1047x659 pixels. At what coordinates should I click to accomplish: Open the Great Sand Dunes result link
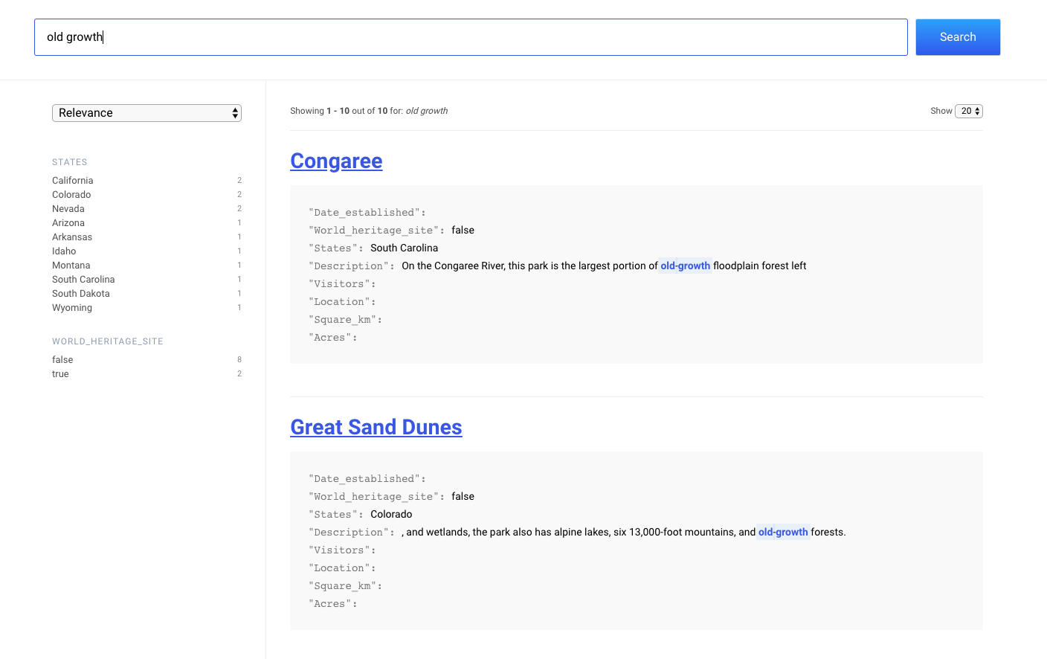point(376,427)
